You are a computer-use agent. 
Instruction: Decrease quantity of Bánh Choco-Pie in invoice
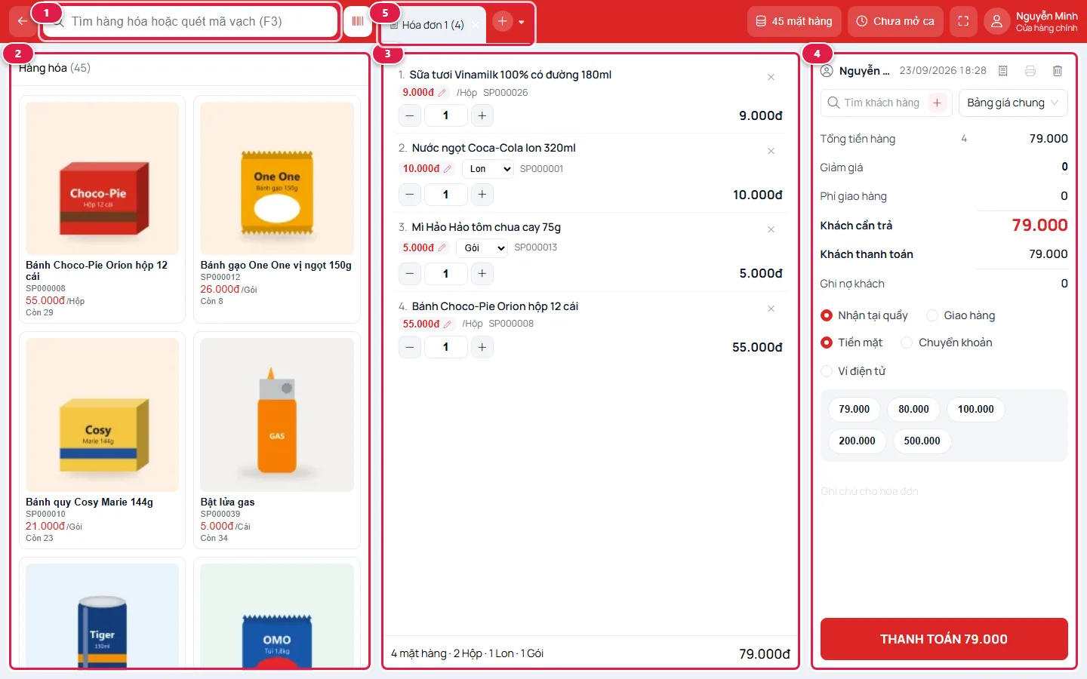click(x=409, y=347)
